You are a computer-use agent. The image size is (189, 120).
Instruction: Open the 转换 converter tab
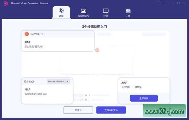(x=61, y=12)
